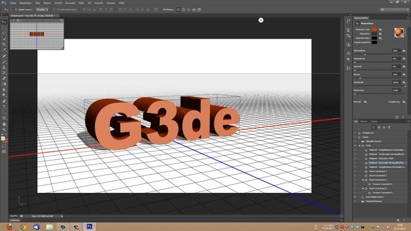Image resolution: width=411 pixels, height=231 pixels.
Task: Toggle visibility of Rand Constraint 2
Action: 355,175
